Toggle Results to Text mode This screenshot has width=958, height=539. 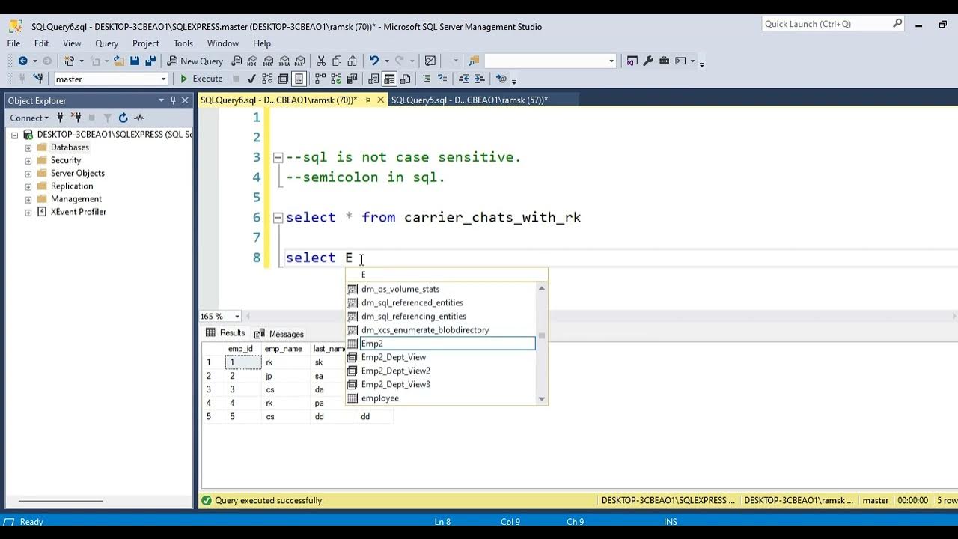373,79
